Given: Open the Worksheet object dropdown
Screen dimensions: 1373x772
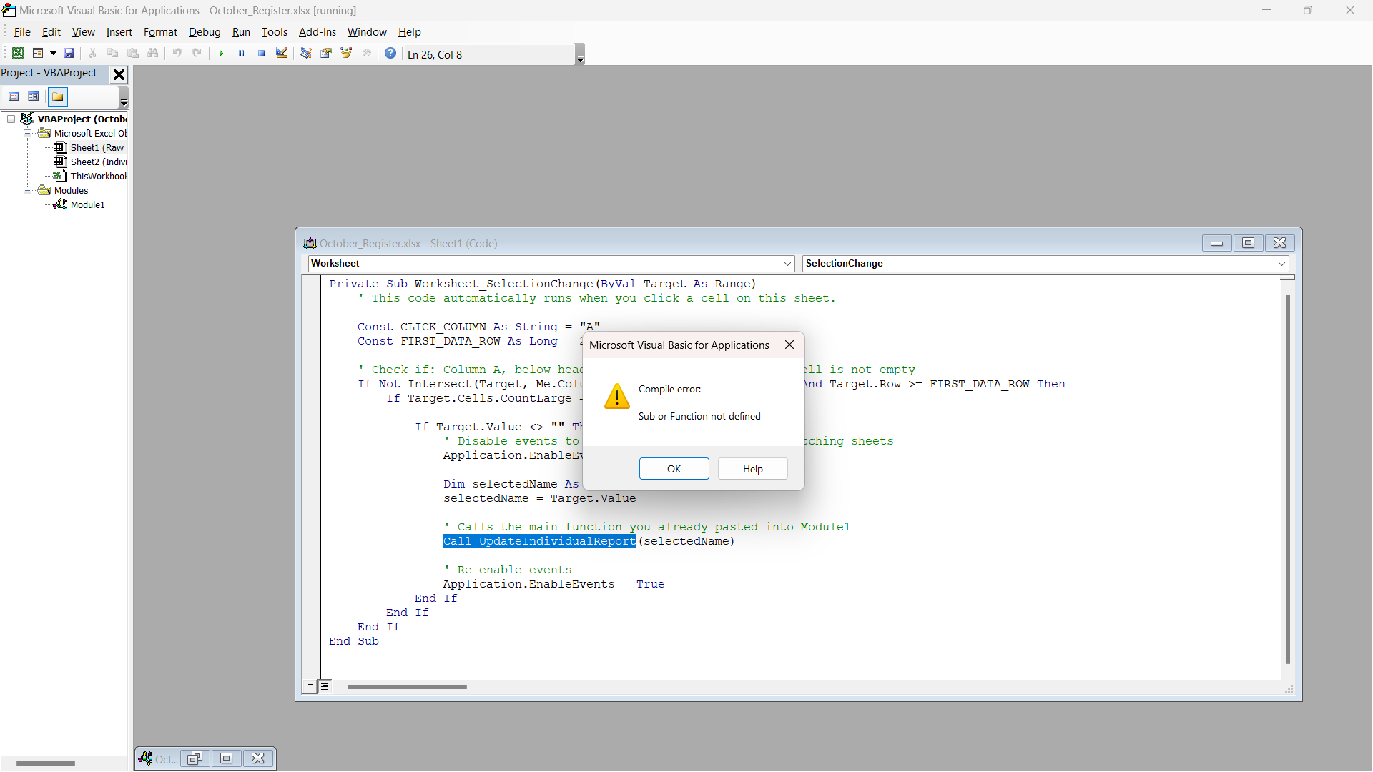Looking at the screenshot, I should 787,264.
